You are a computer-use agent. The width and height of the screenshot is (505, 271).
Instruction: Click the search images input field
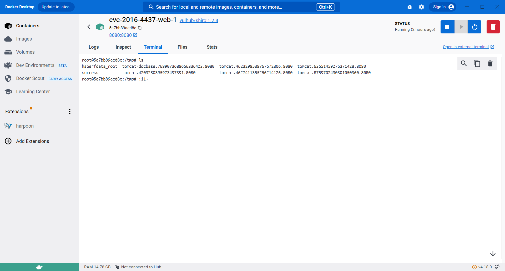[x=237, y=7]
